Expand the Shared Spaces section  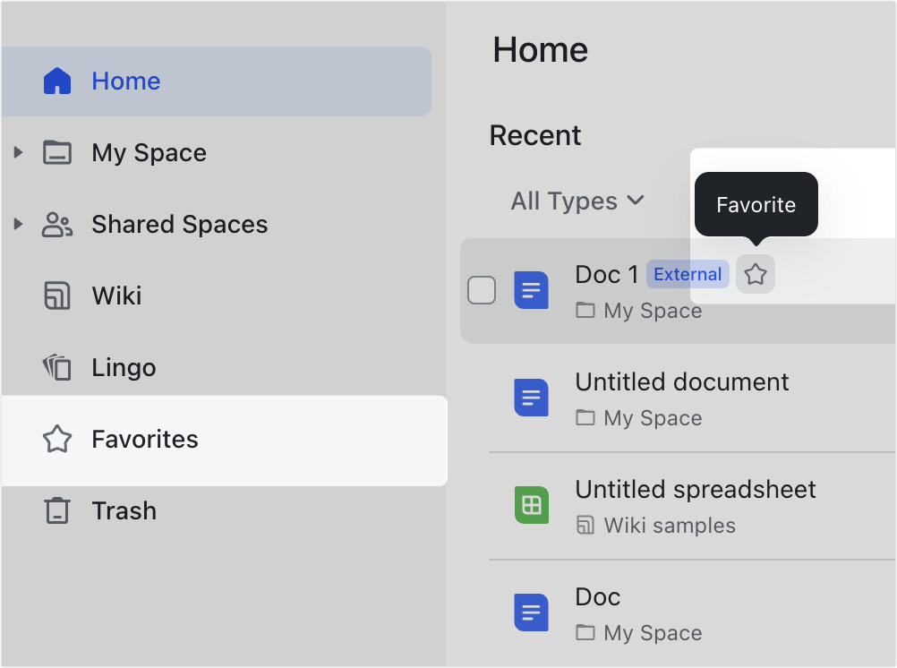(20, 224)
